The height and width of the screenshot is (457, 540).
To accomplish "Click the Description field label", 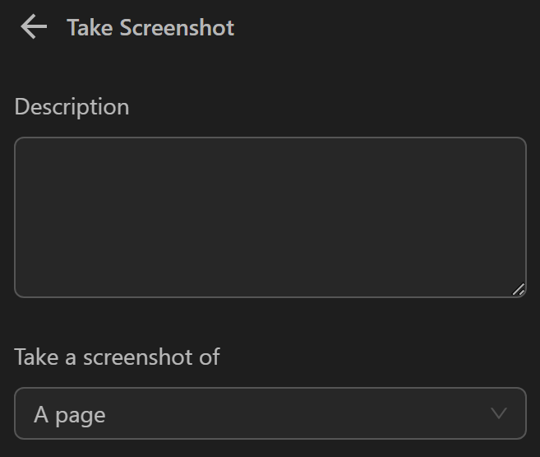I will pyautogui.click(x=72, y=107).
